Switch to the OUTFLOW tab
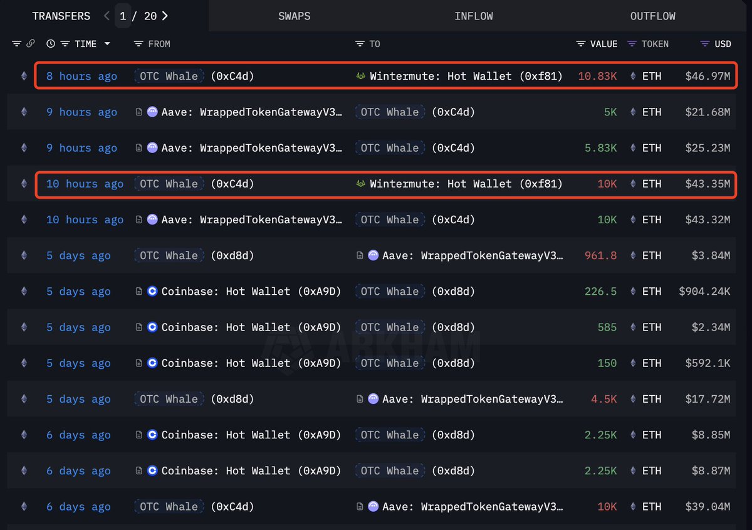The image size is (752, 530). point(652,16)
